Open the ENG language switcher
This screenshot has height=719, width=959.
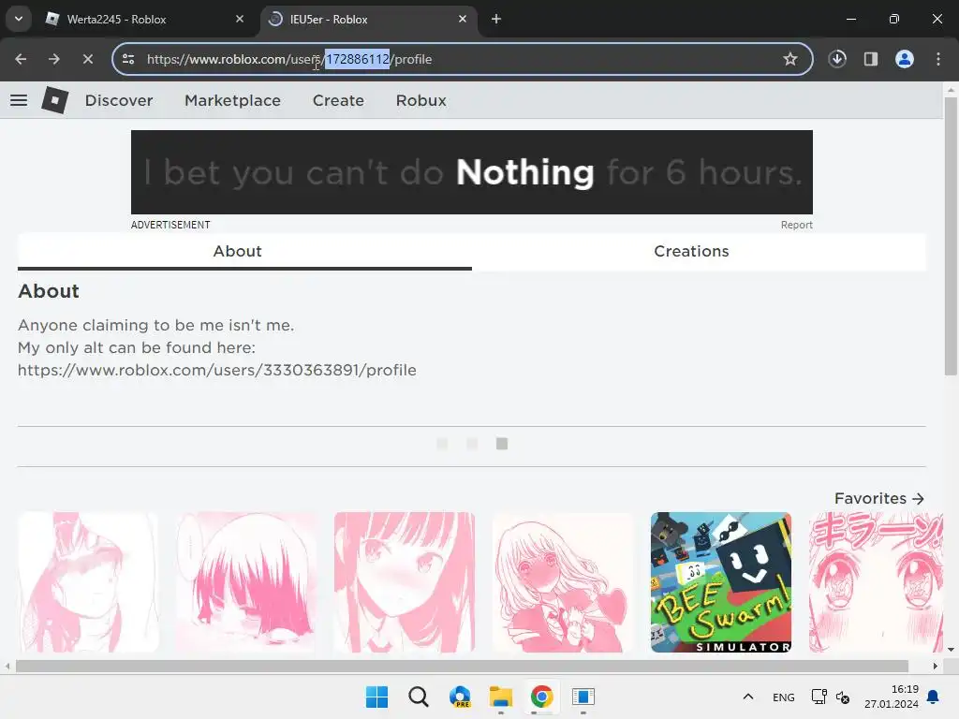tap(784, 697)
